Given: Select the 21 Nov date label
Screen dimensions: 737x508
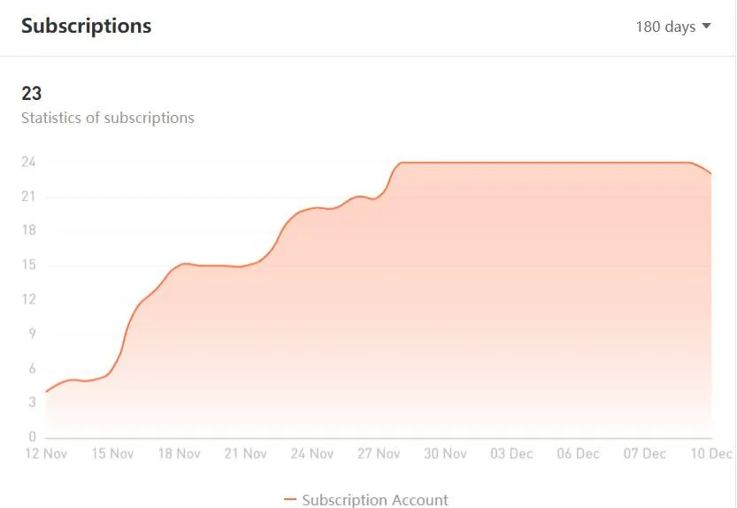Looking at the screenshot, I should [x=246, y=453].
